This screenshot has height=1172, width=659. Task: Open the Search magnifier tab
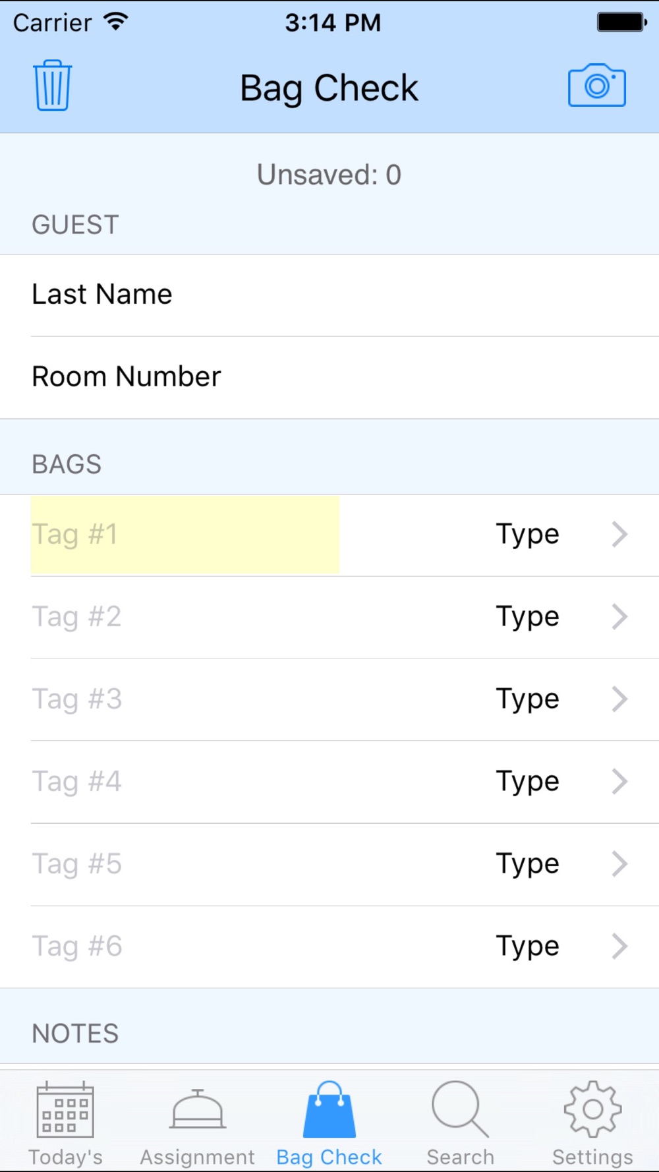tap(460, 1111)
